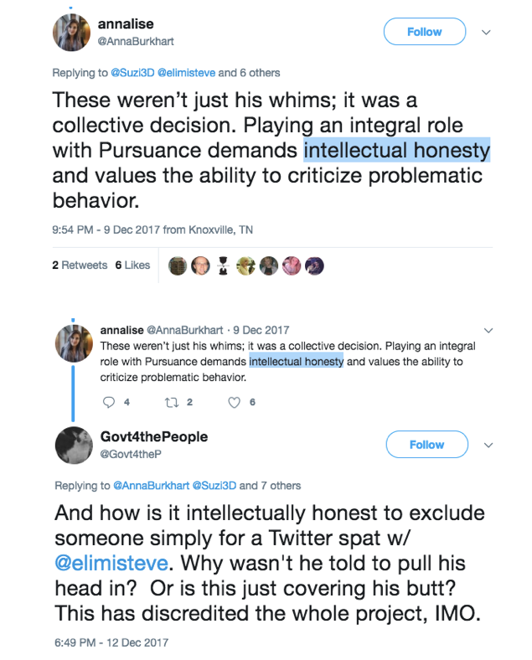Click the reply speech bubble icon
This screenshot has width=532, height=660.
tap(109, 402)
